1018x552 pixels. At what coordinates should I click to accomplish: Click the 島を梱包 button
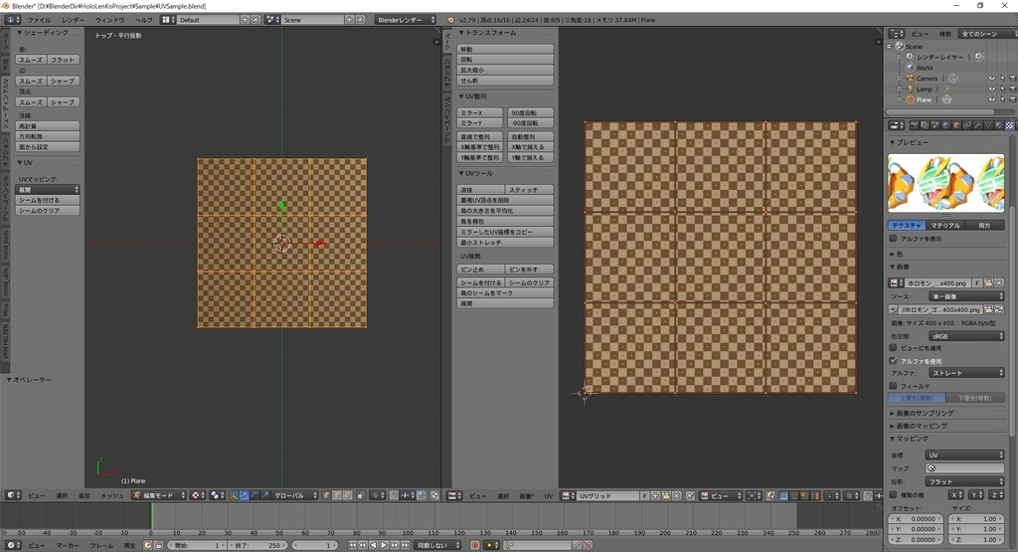click(505, 221)
